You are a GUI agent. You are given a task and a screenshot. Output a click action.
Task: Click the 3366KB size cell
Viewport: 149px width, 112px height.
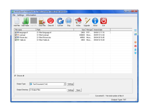tap(82, 35)
